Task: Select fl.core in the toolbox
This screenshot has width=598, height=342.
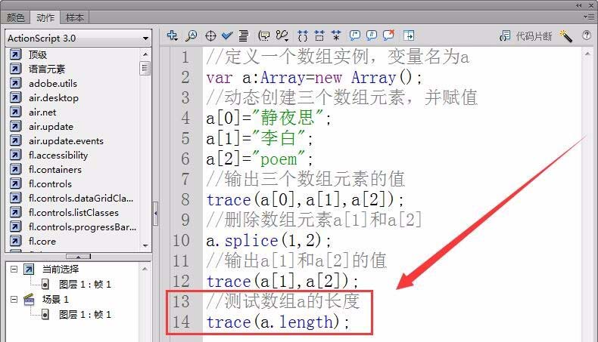Action: (42, 241)
